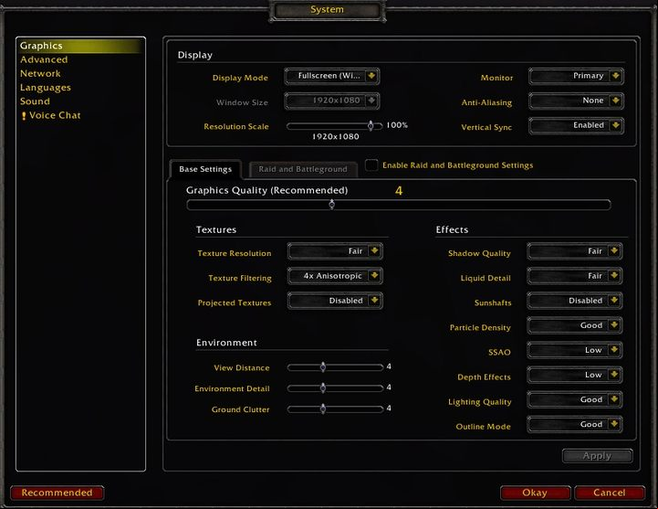The image size is (658, 509).
Task: Open the Languages settings category
Action: 46,88
